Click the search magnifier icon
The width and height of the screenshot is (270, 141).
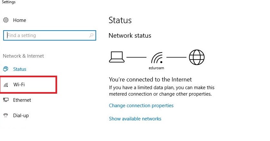(x=92, y=35)
